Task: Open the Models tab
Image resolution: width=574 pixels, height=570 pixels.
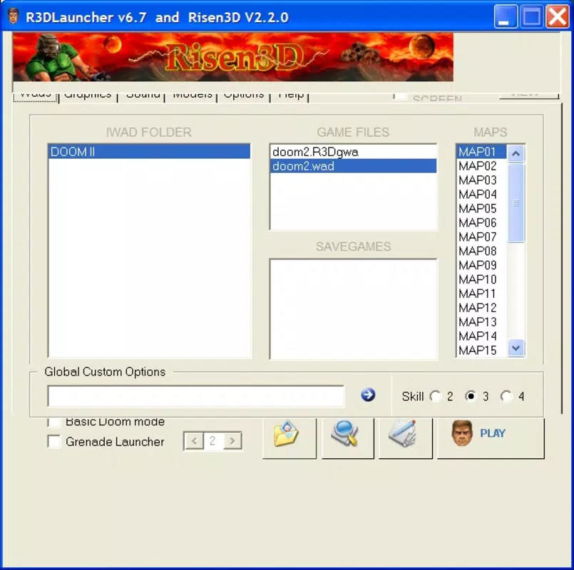Action: coord(193,97)
